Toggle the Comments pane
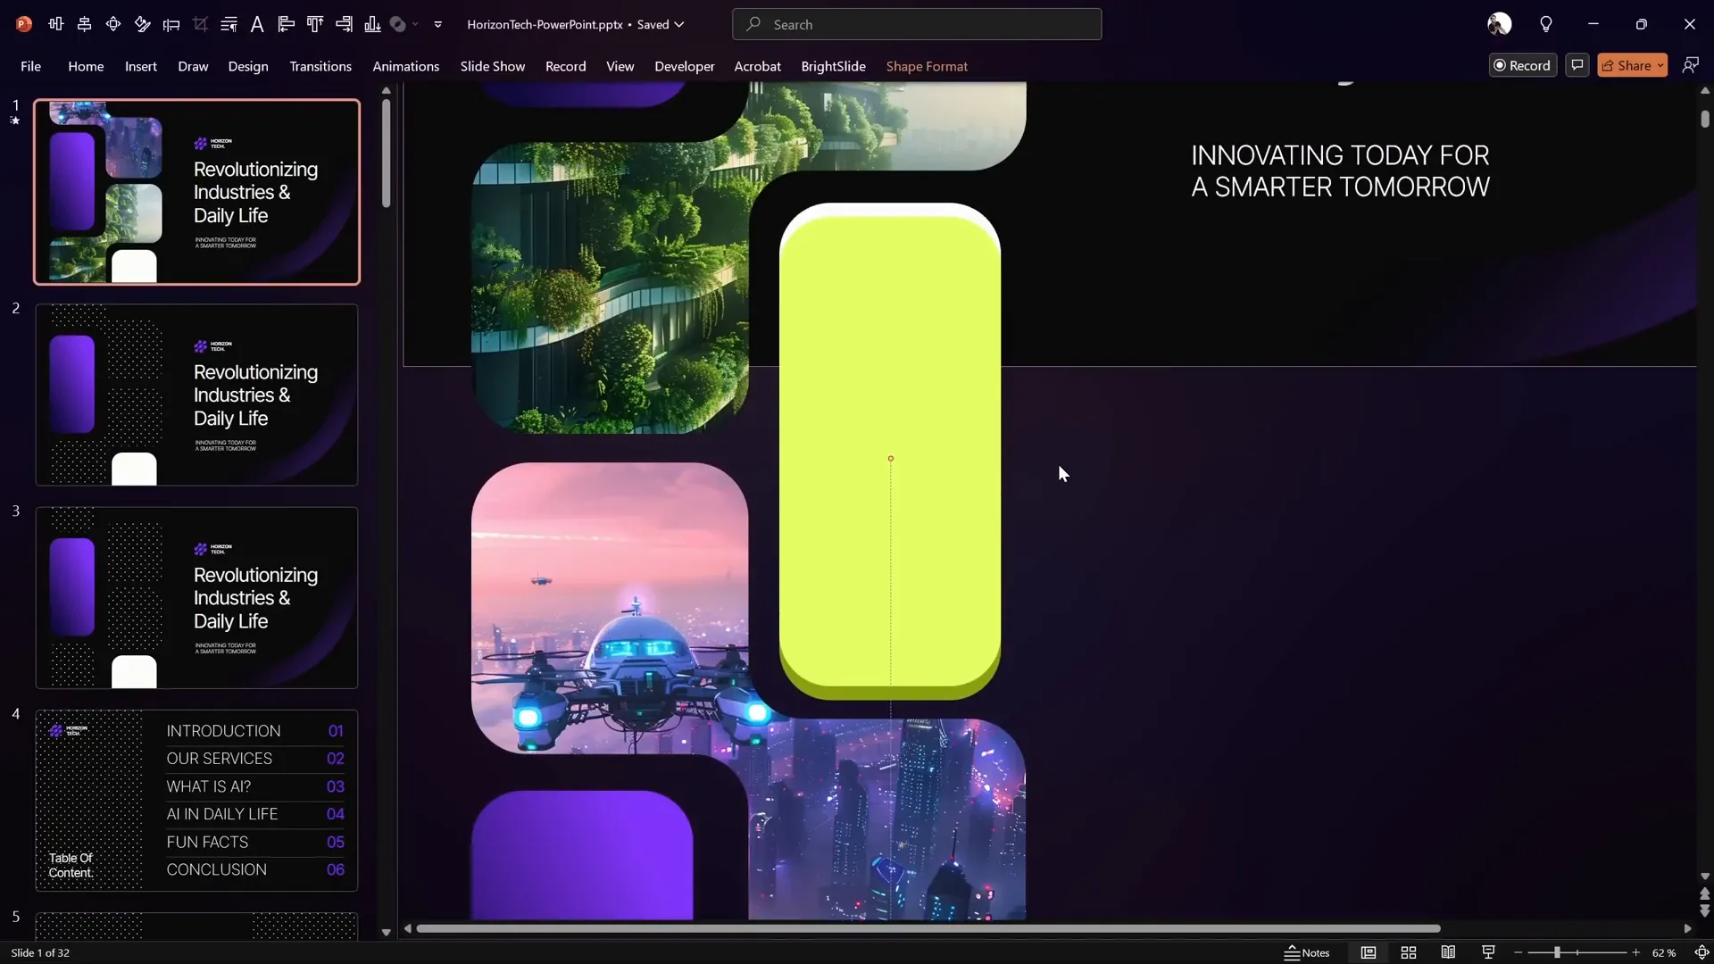 pos(1577,65)
